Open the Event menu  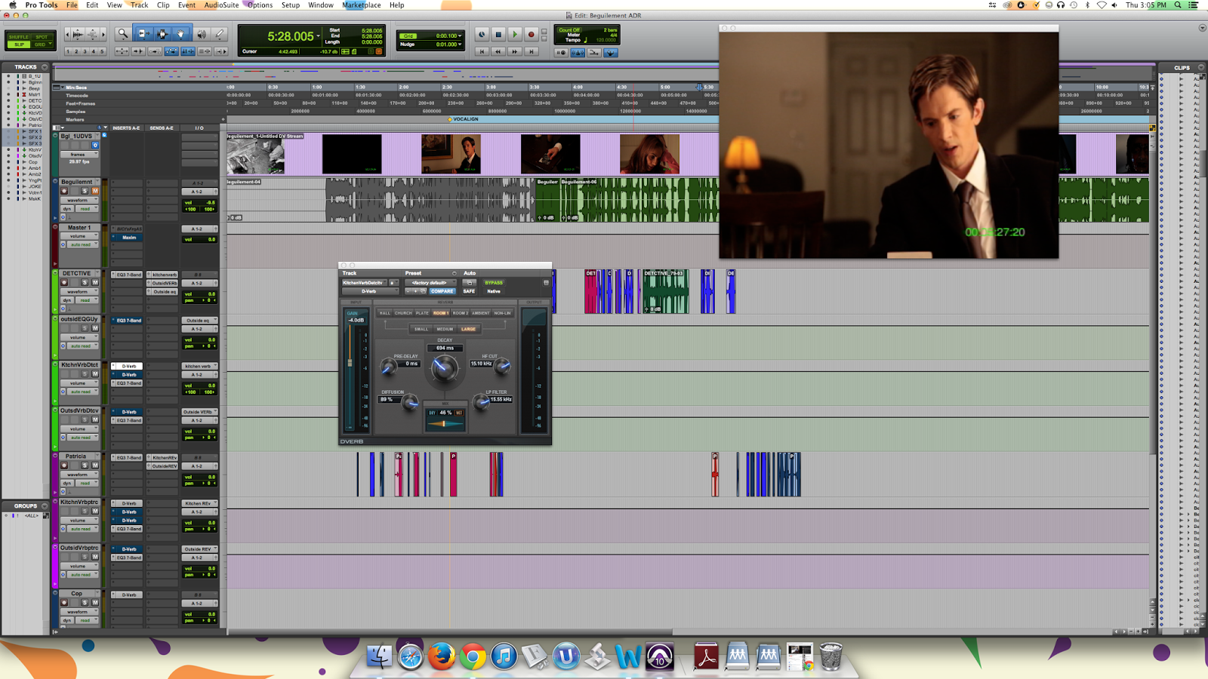point(186,5)
